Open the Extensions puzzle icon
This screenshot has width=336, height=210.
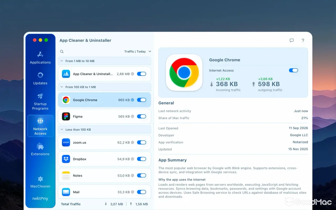pyautogui.click(x=40, y=146)
